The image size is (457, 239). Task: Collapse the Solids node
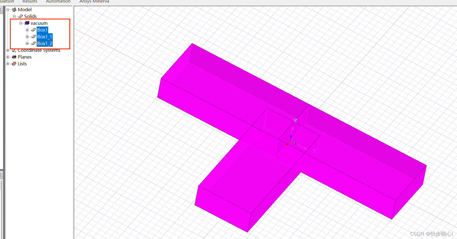[x=14, y=16]
